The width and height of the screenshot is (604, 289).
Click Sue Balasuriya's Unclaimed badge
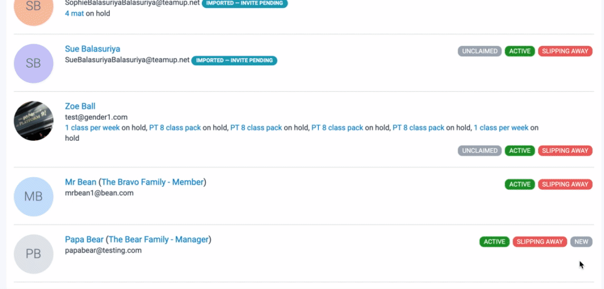(480, 51)
